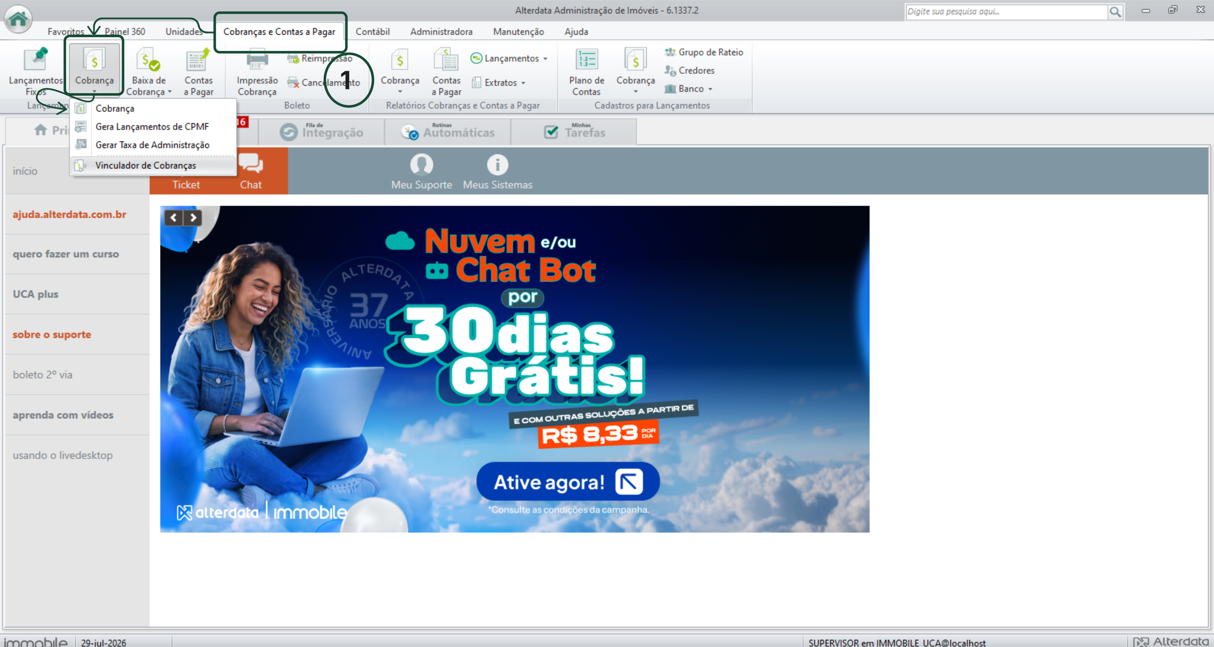The width and height of the screenshot is (1214, 647).
Task: Open the UCA plus link
Action: [36, 294]
